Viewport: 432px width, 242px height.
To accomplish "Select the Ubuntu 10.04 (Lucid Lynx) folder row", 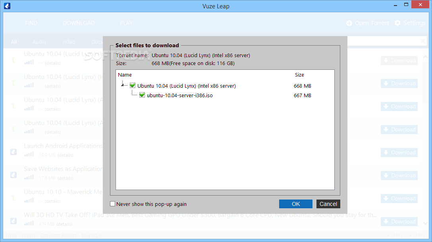I will (187, 86).
